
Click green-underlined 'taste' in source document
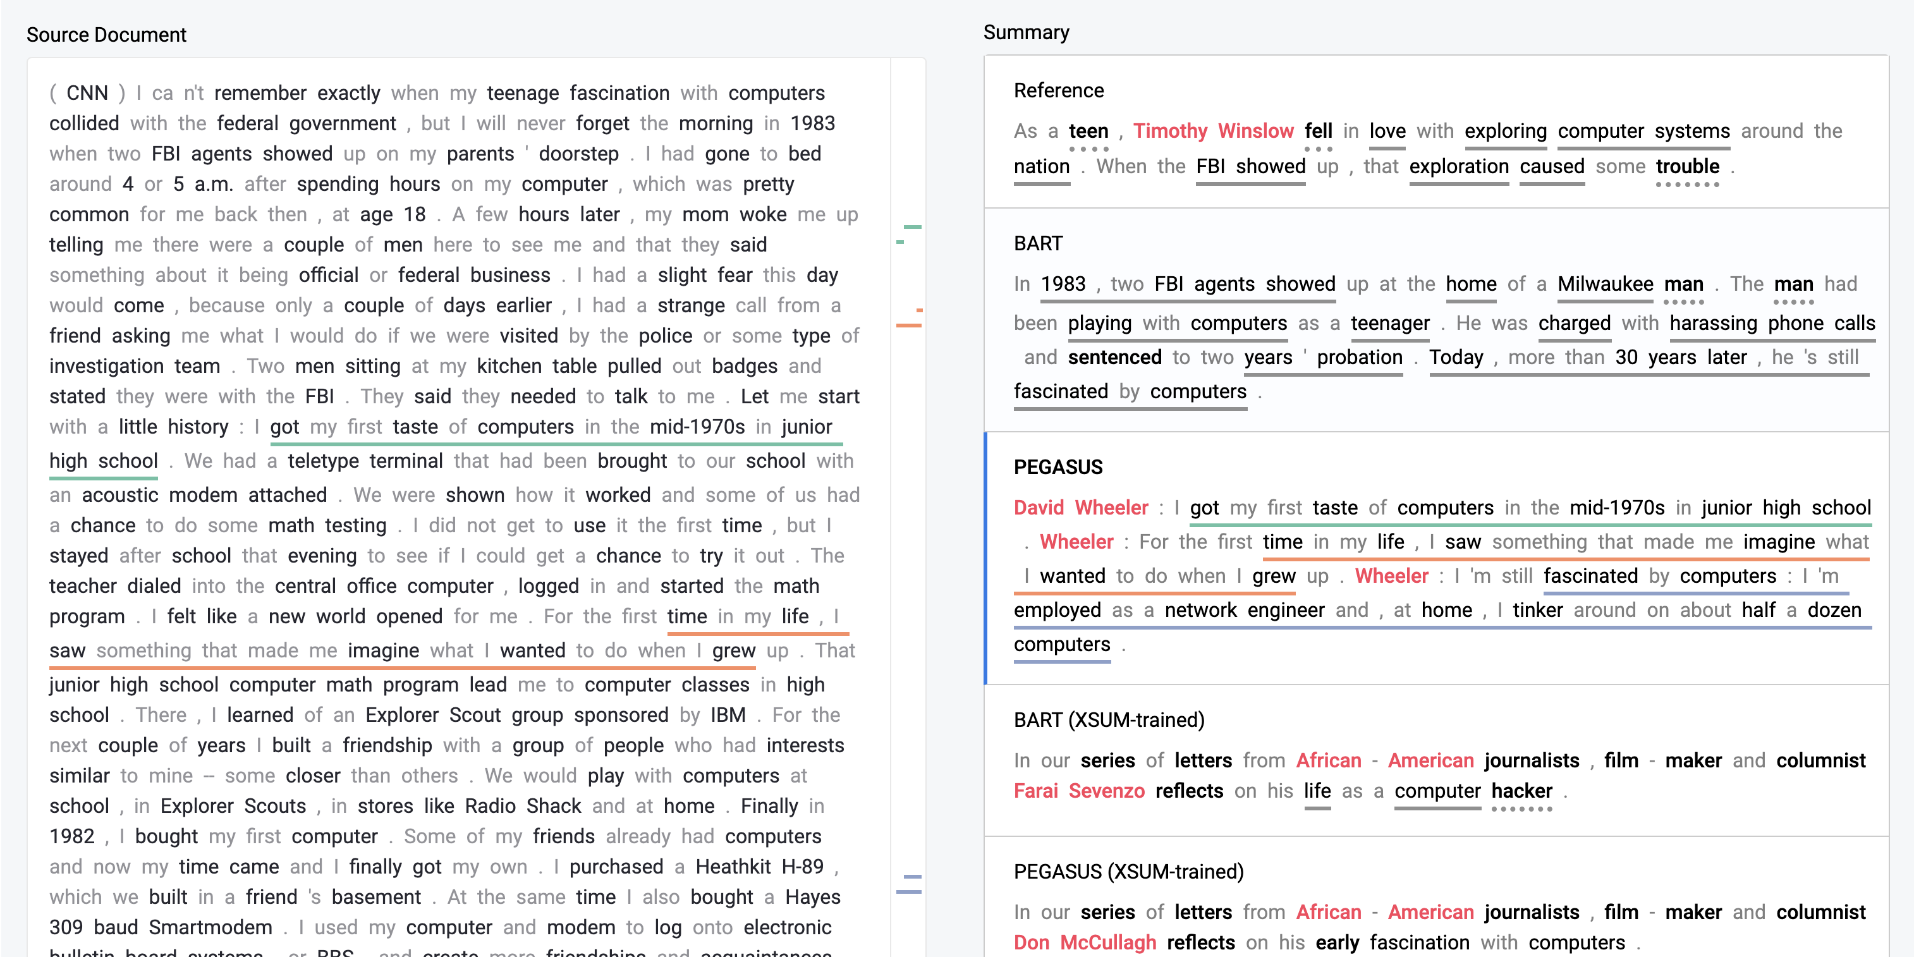coord(415,427)
